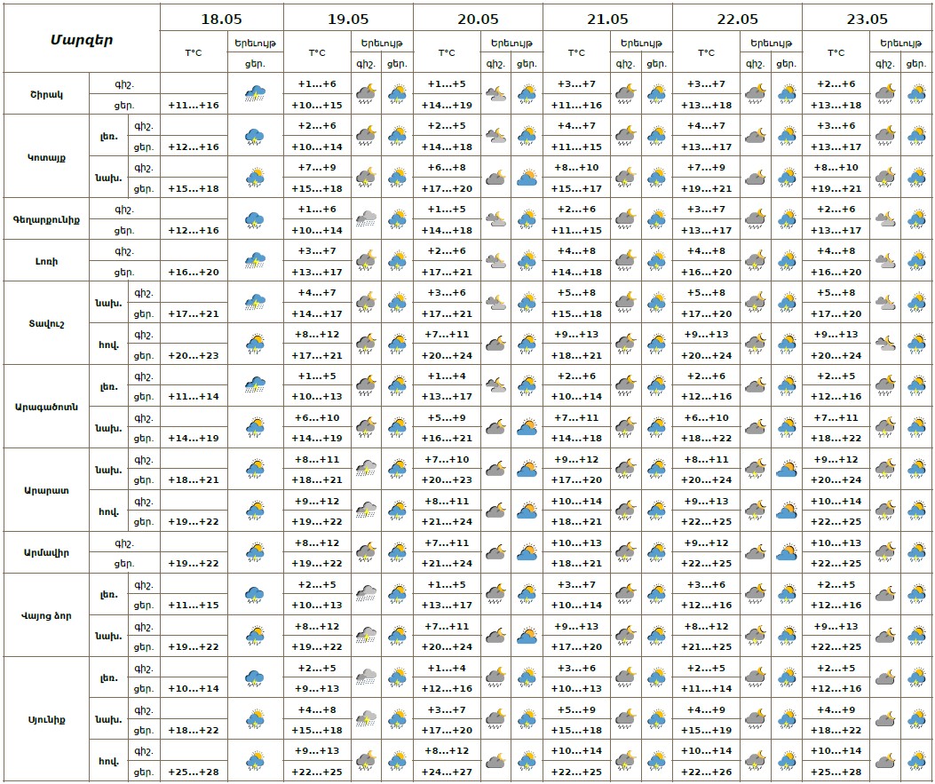Screen dimensions: 935x784
Task: Click the Արմավիր daytime icon for 22.05
Action: tap(787, 552)
